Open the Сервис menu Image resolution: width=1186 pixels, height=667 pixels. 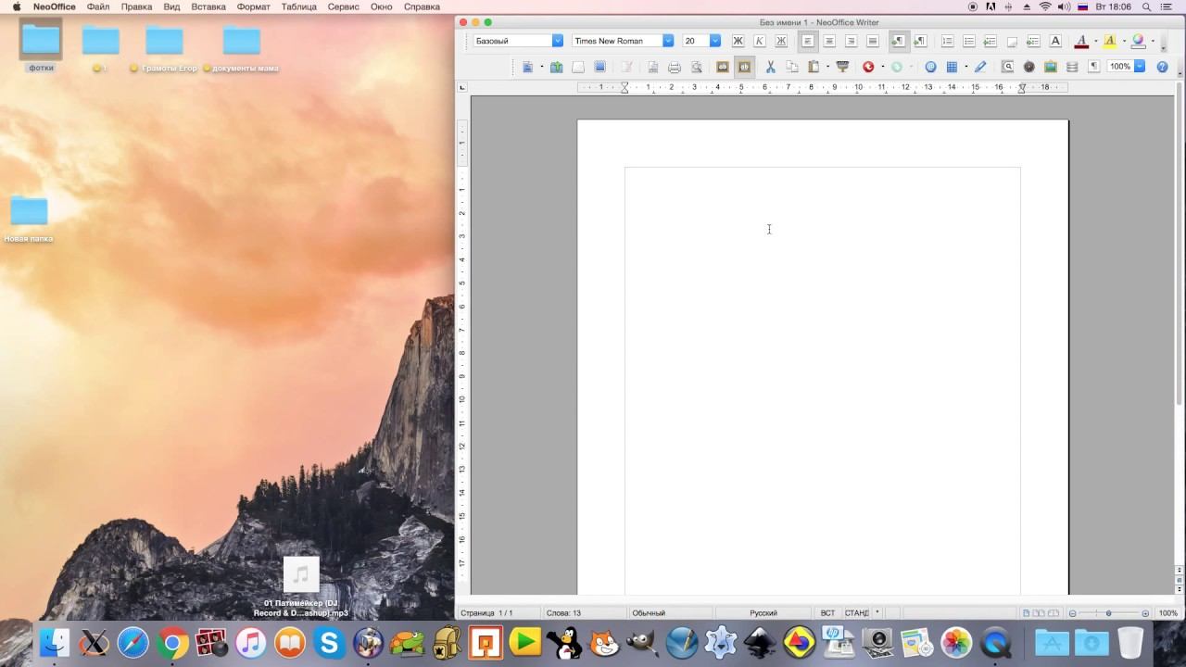pos(344,6)
